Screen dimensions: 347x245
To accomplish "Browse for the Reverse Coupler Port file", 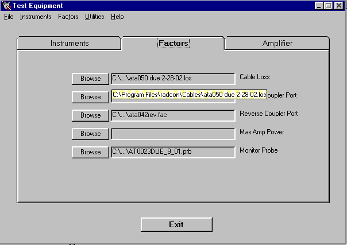I will (90, 115).
